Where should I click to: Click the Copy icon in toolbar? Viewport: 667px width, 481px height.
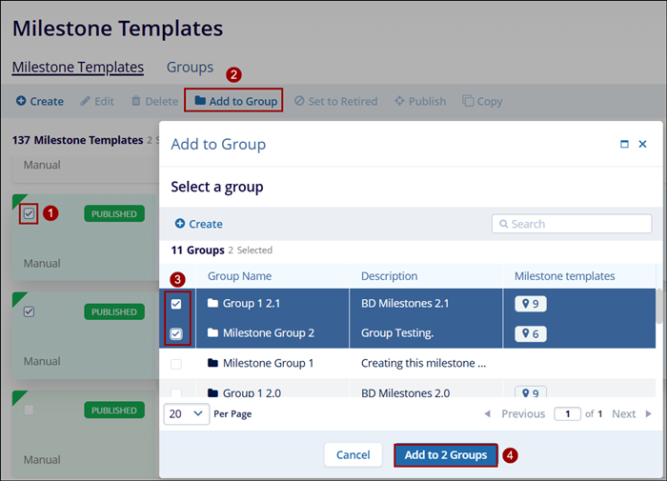(x=468, y=101)
